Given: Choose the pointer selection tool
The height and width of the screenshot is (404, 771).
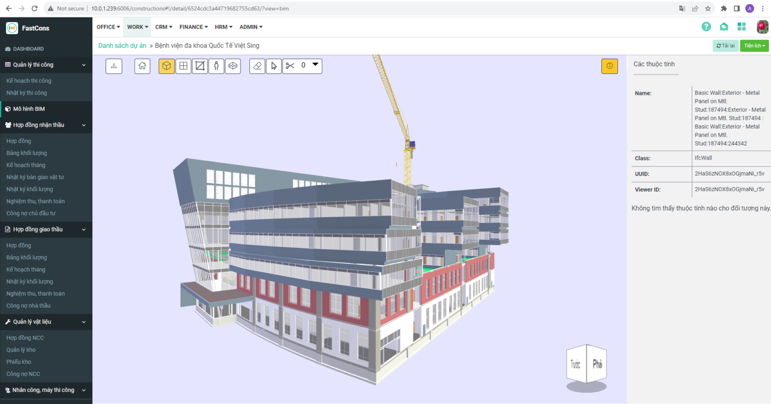Looking at the screenshot, I should 273,66.
